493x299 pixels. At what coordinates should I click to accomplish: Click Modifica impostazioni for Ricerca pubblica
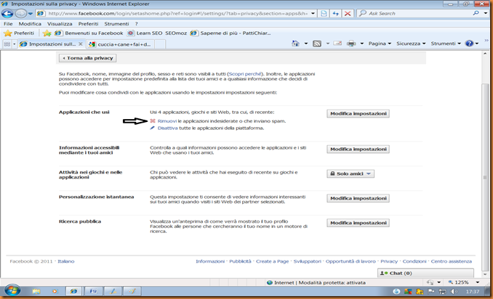tap(358, 223)
